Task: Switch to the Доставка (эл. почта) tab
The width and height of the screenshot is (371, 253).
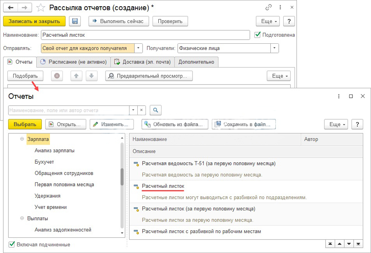Action: point(142,62)
